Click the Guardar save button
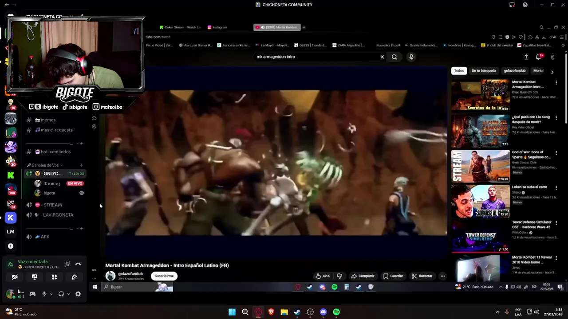 point(393,276)
